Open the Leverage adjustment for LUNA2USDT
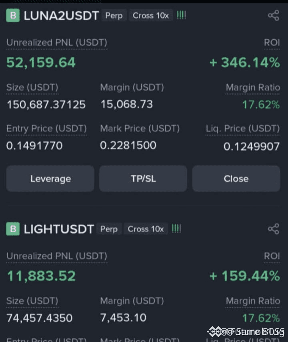 click(50, 179)
